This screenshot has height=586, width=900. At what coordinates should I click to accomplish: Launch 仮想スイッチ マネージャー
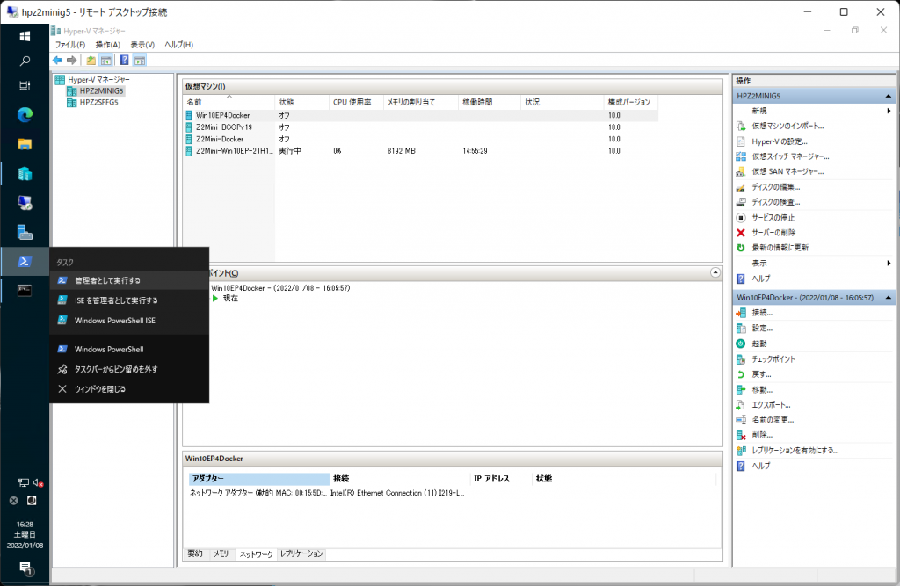790,156
